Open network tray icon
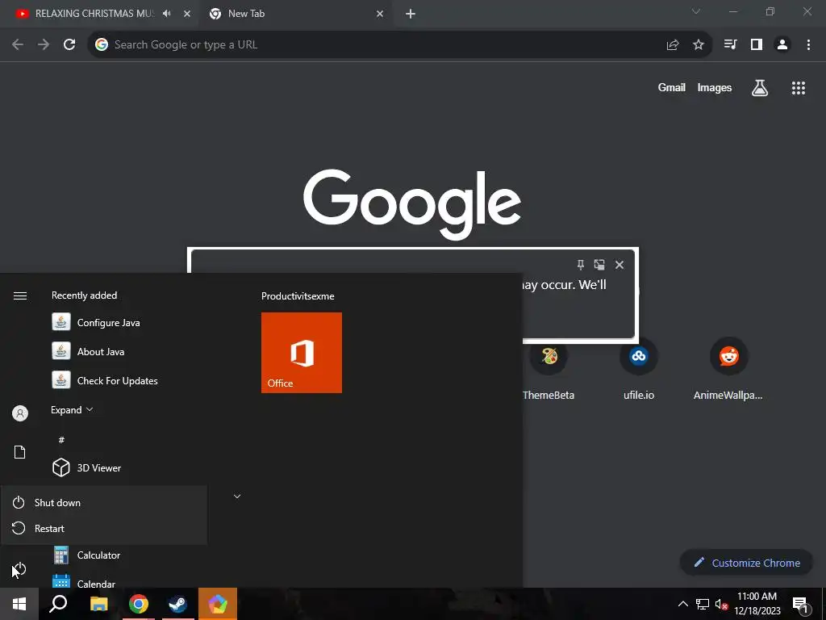Image resolution: width=826 pixels, height=620 pixels. point(703,604)
